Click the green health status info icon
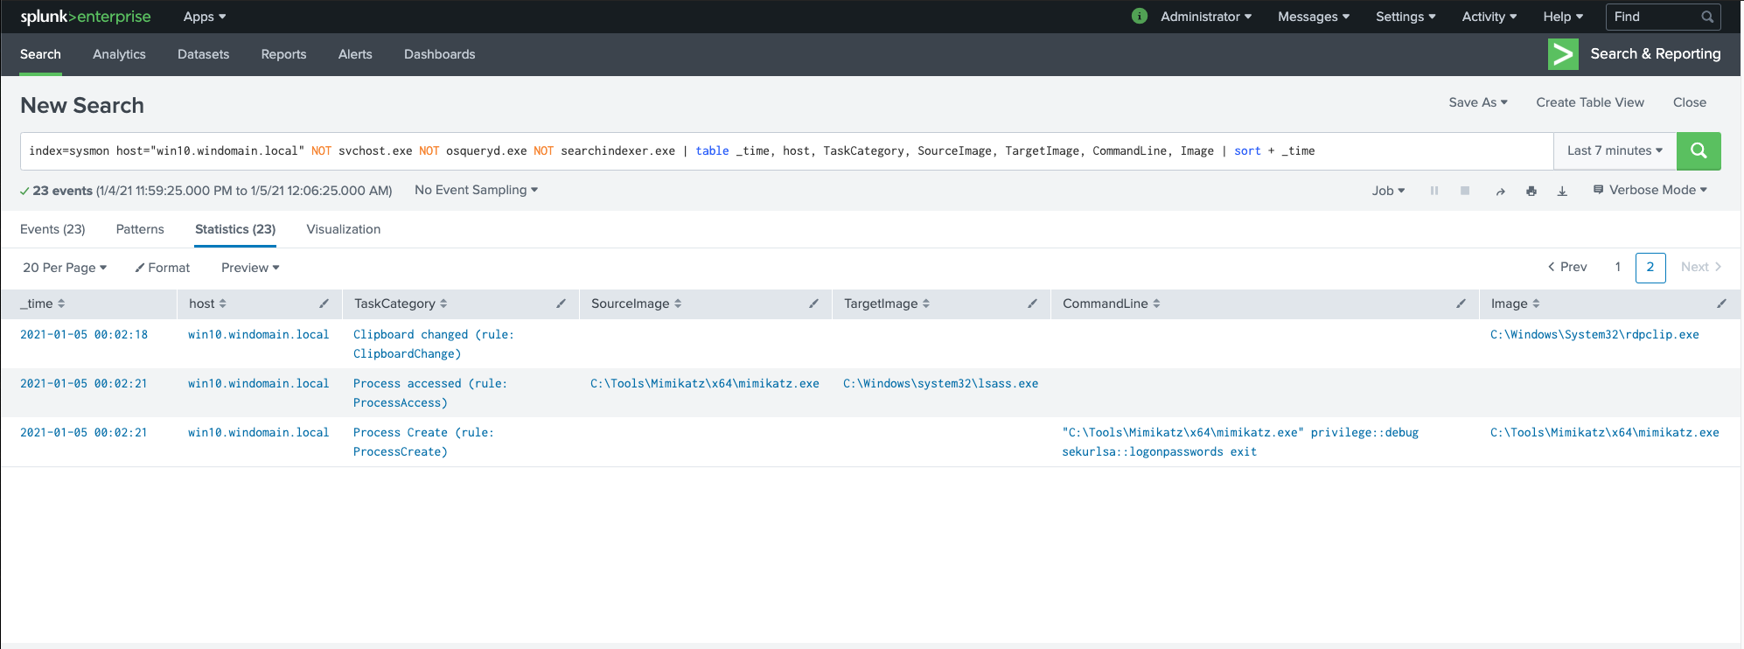1744x649 pixels. [x=1139, y=16]
